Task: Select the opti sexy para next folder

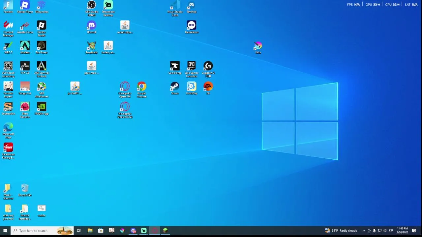Action: point(8,212)
